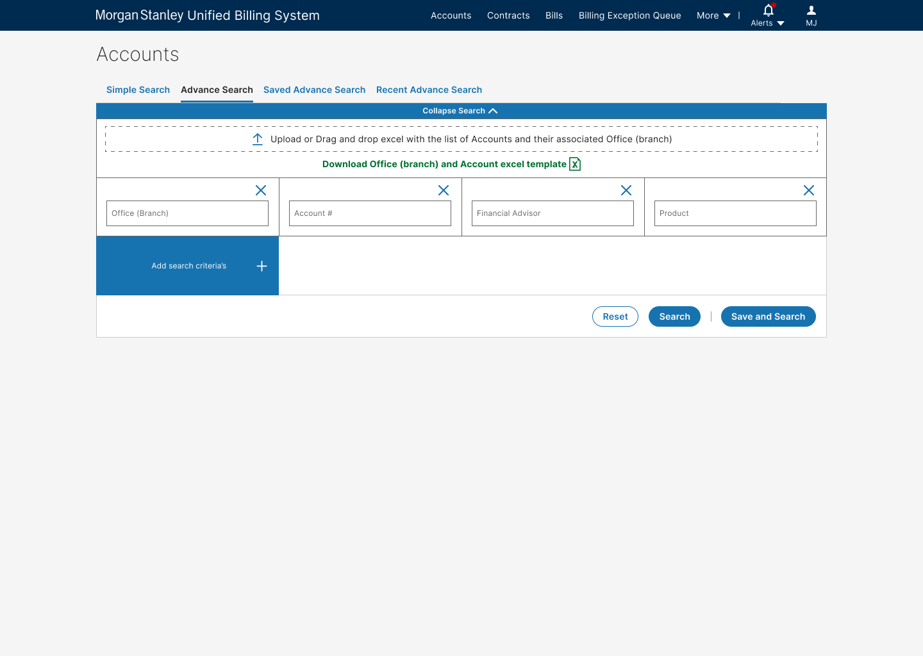Remove the Office (Branch) criteria with its X
Image resolution: width=923 pixels, height=656 pixels.
tap(261, 190)
